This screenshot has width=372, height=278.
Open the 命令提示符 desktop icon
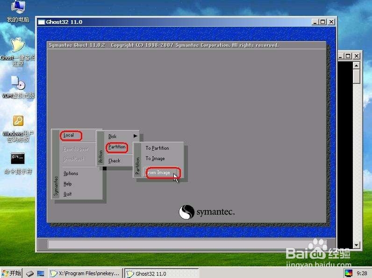(x=18, y=163)
